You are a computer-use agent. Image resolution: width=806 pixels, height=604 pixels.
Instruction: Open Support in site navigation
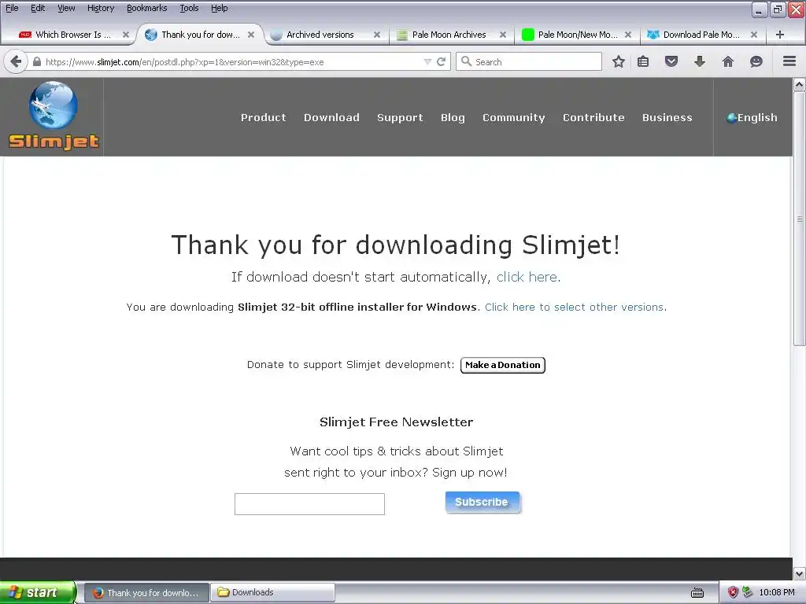(400, 118)
